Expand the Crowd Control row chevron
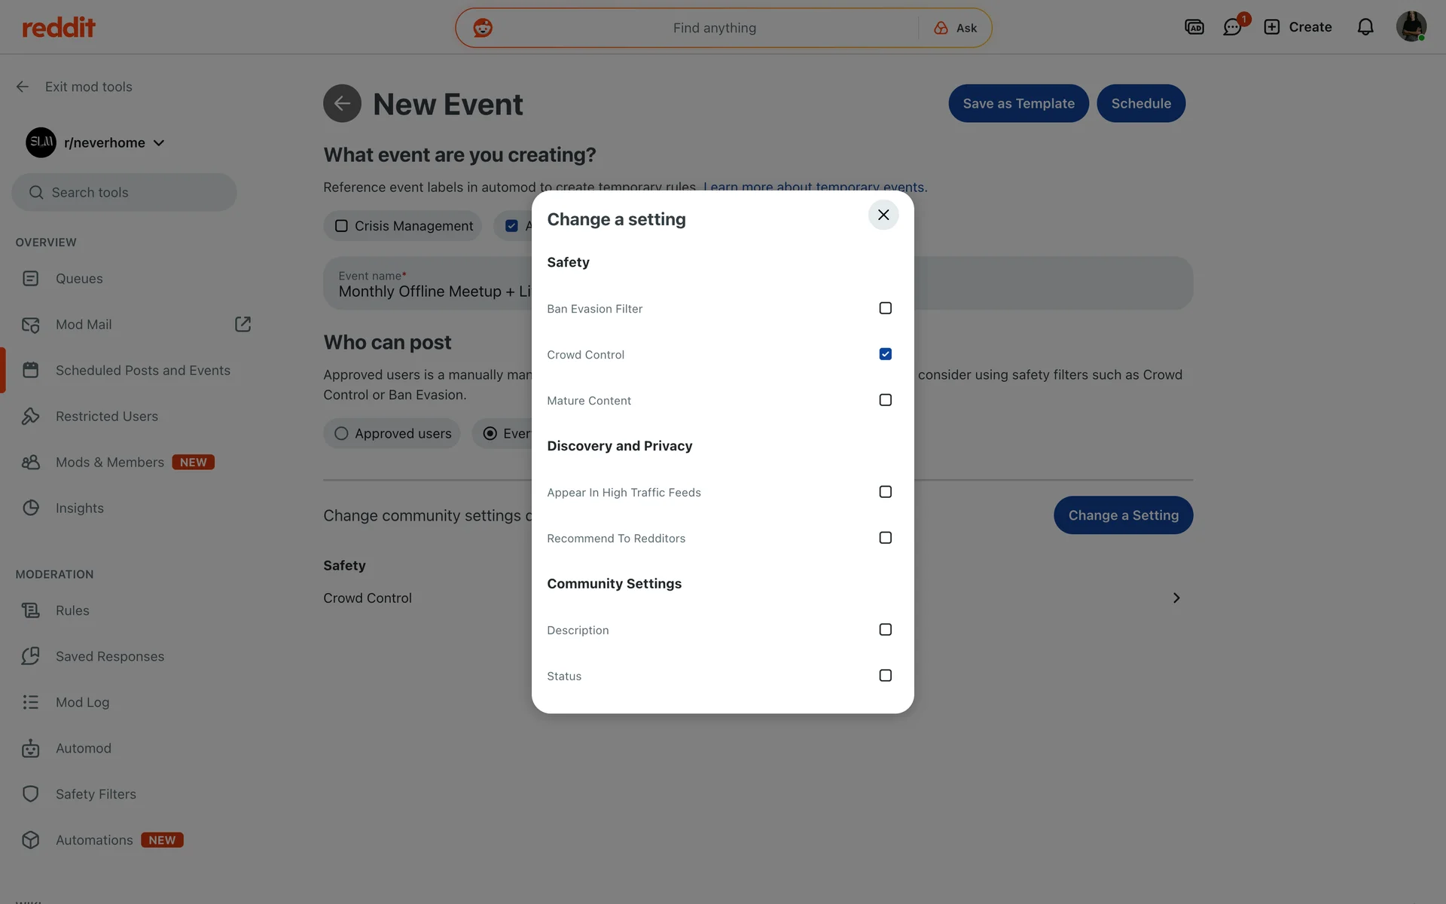The width and height of the screenshot is (1446, 904). point(1176,598)
